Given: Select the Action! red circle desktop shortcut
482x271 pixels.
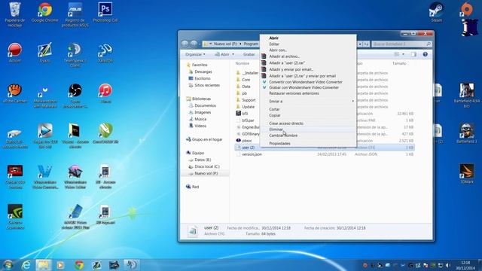Looking at the screenshot, I should [x=15, y=53].
